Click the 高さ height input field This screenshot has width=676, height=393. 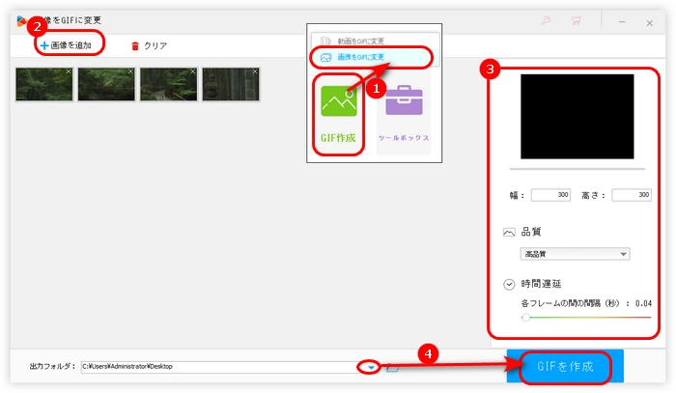(x=632, y=195)
